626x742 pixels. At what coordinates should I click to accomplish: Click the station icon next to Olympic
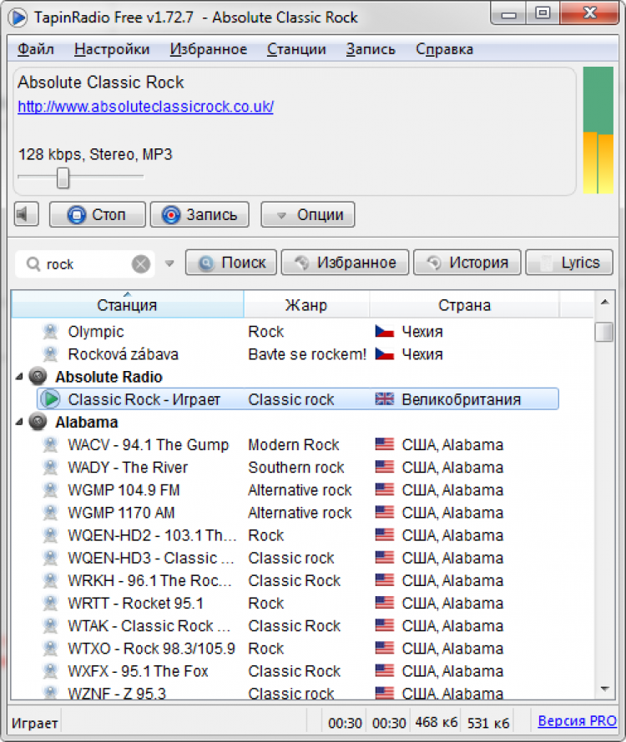50,331
